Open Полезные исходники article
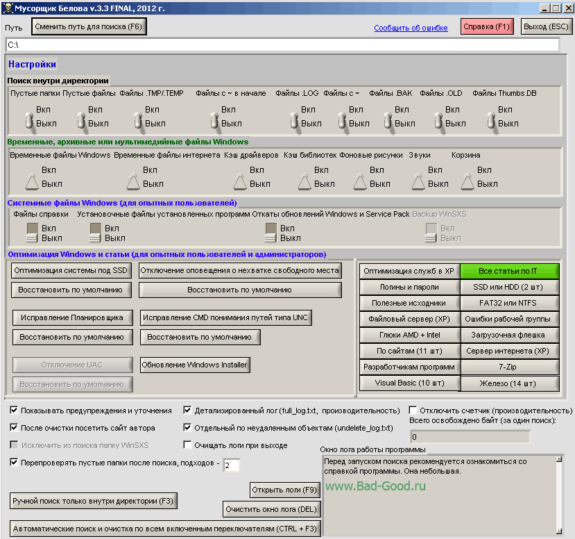The width and height of the screenshot is (575, 539). click(x=409, y=304)
